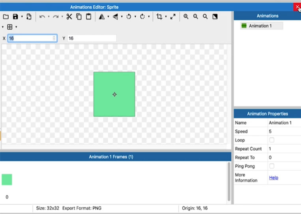Click the Resize diagonal arrows icon

[173, 17]
